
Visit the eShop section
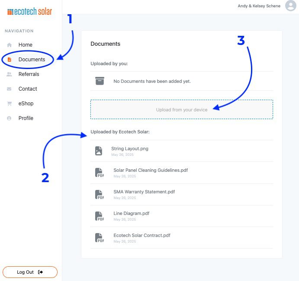point(26,104)
